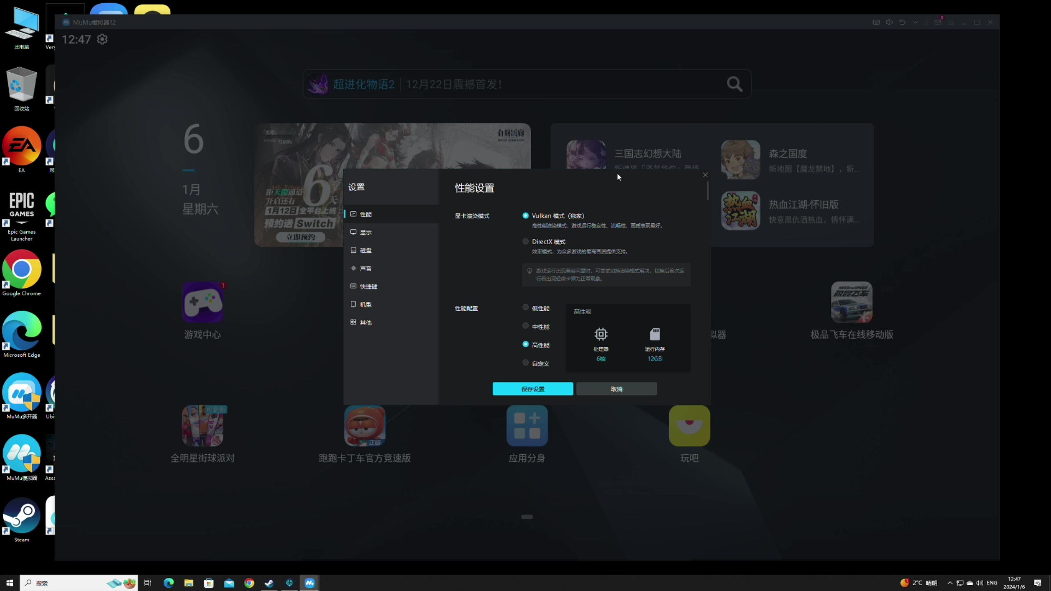Click the 处理器 CPU icon

tap(601, 334)
